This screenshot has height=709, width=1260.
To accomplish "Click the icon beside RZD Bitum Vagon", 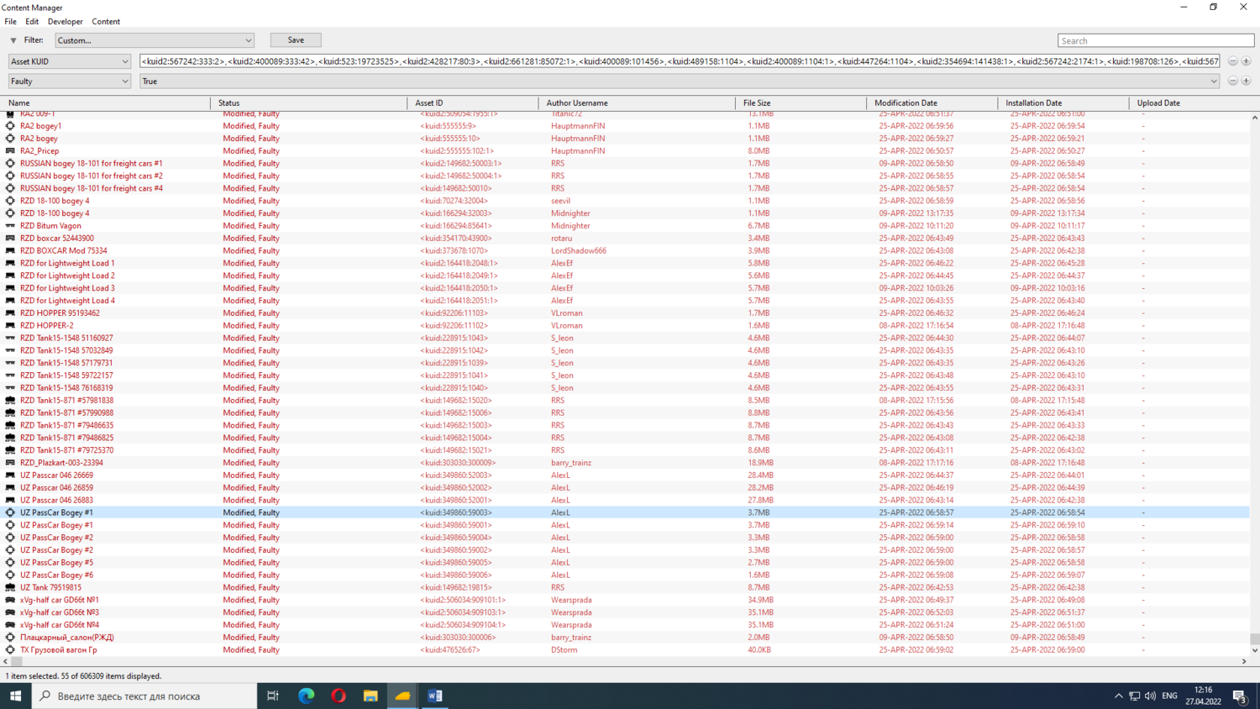I will click(x=10, y=226).
